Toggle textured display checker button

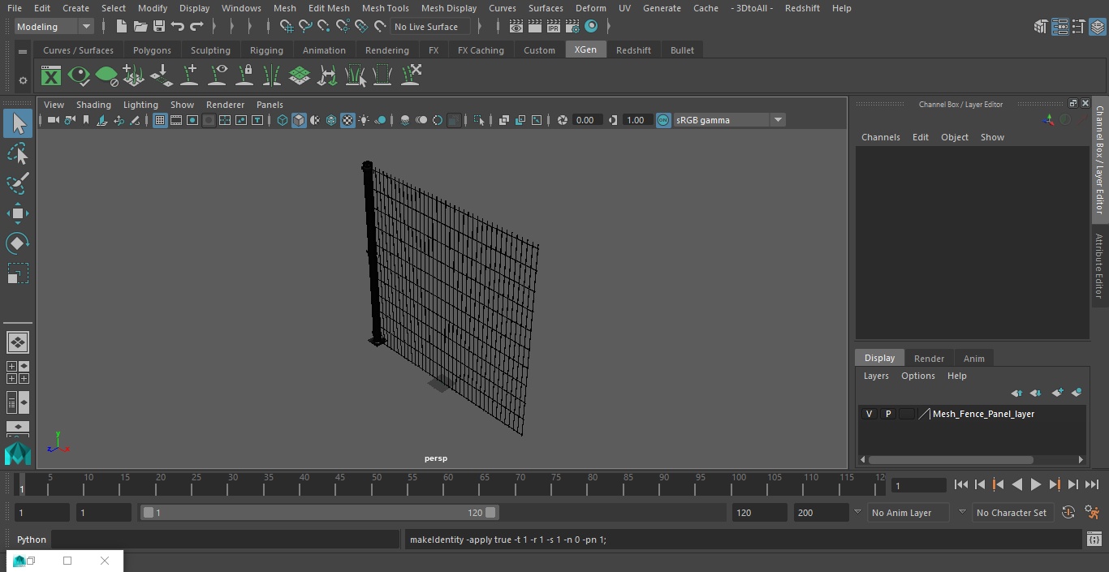pyautogui.click(x=347, y=120)
